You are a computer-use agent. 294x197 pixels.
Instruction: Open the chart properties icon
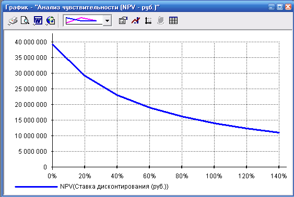(x=123, y=20)
